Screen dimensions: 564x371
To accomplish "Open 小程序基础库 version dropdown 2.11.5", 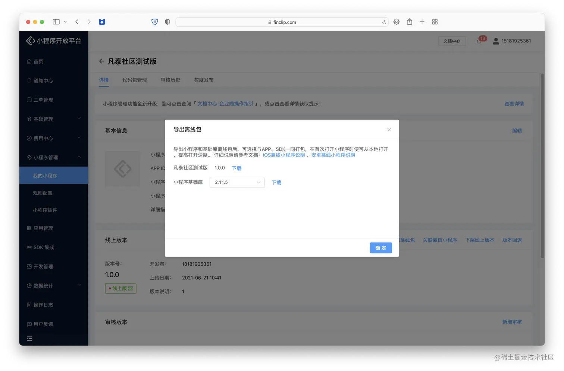I will (x=237, y=182).
